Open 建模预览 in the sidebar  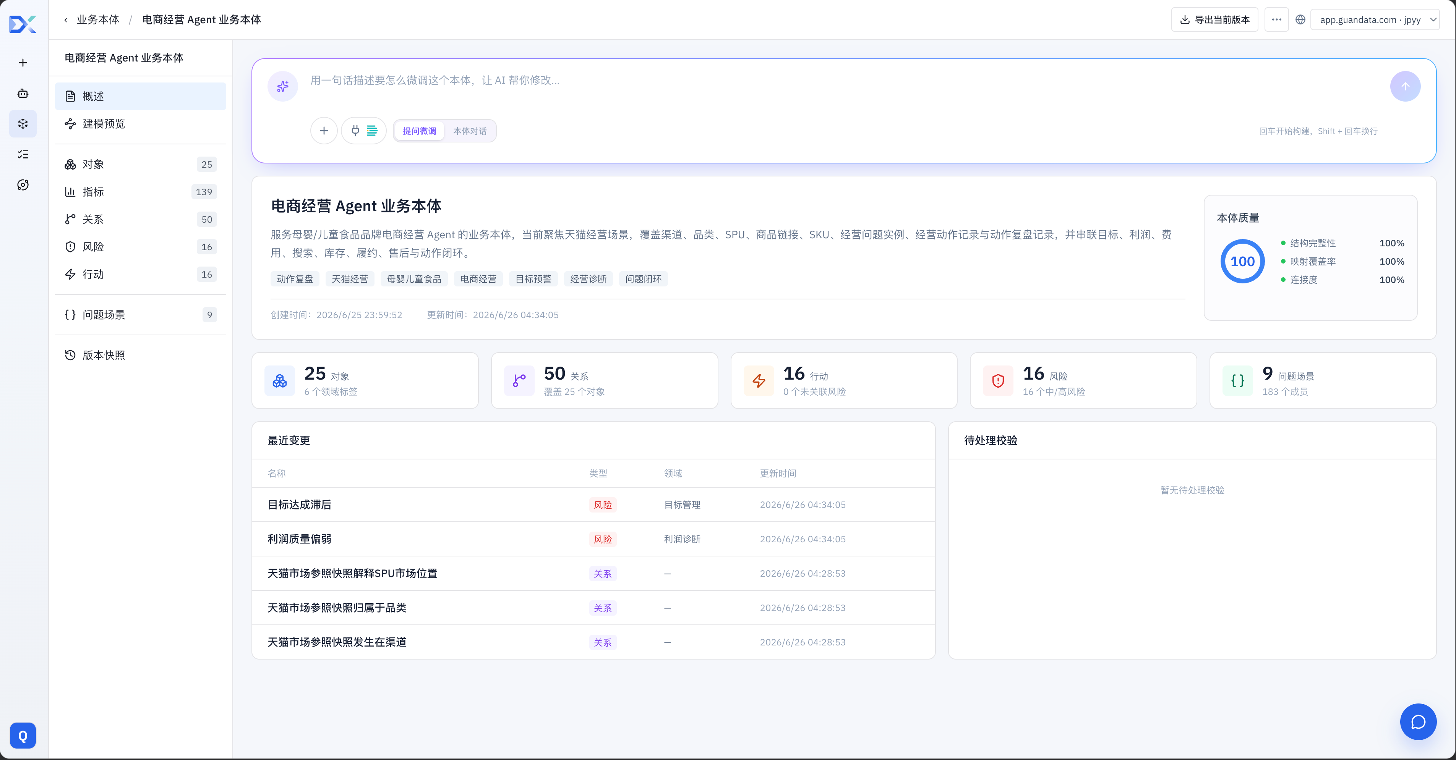pos(140,124)
